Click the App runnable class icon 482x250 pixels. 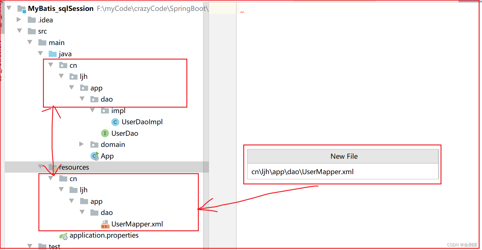pos(95,156)
